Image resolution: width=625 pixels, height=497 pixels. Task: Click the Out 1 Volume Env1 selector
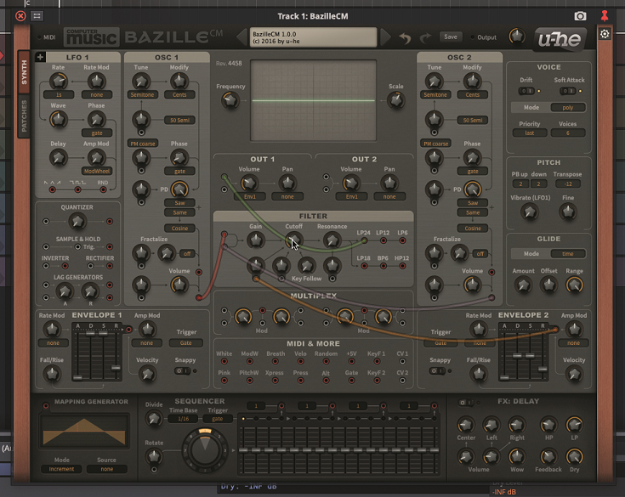pyautogui.click(x=249, y=196)
